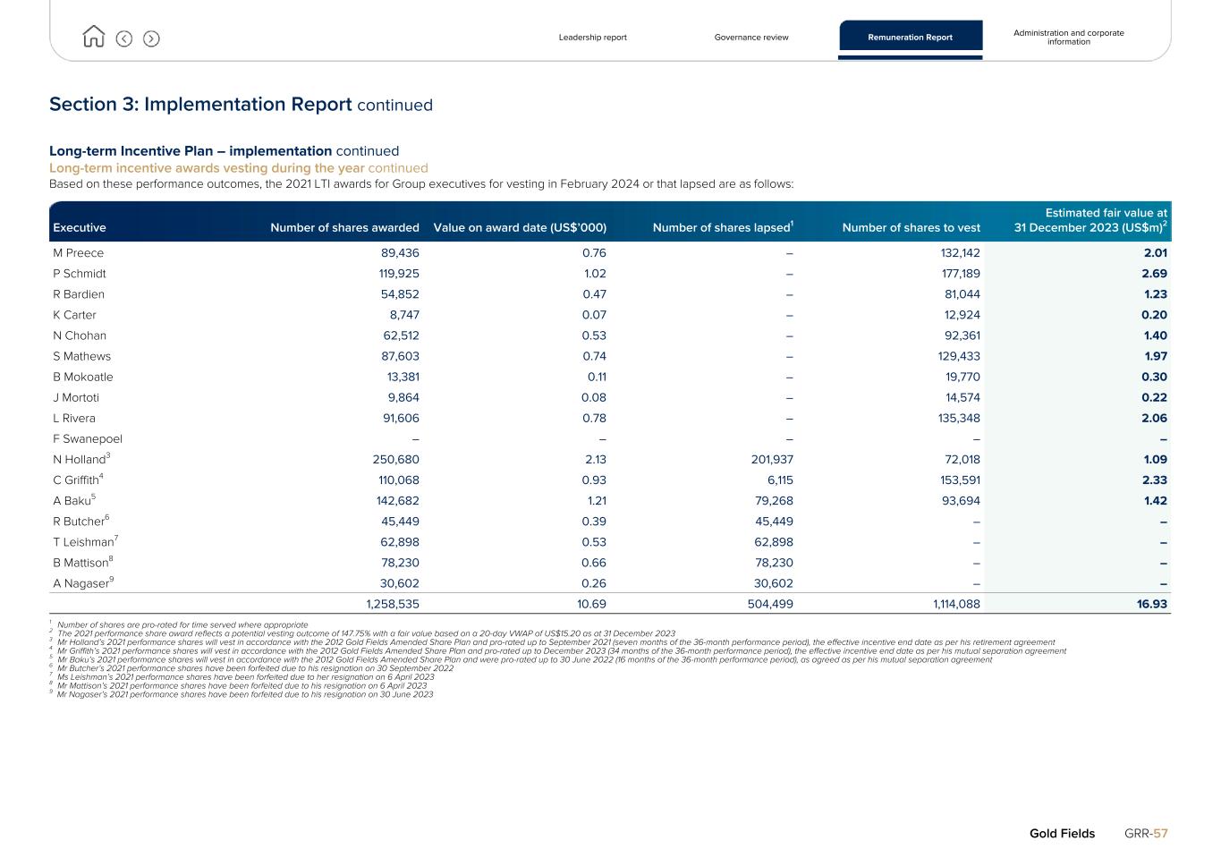Click the Estimated fair value column header
The height and width of the screenshot is (866, 1221).
[1090, 220]
